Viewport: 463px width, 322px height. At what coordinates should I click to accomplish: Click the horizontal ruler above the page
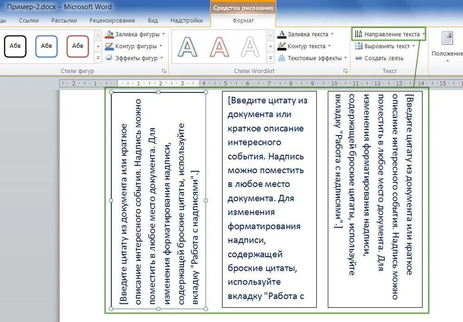click(x=261, y=84)
